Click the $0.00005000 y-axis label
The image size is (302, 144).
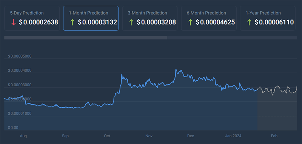(20, 56)
